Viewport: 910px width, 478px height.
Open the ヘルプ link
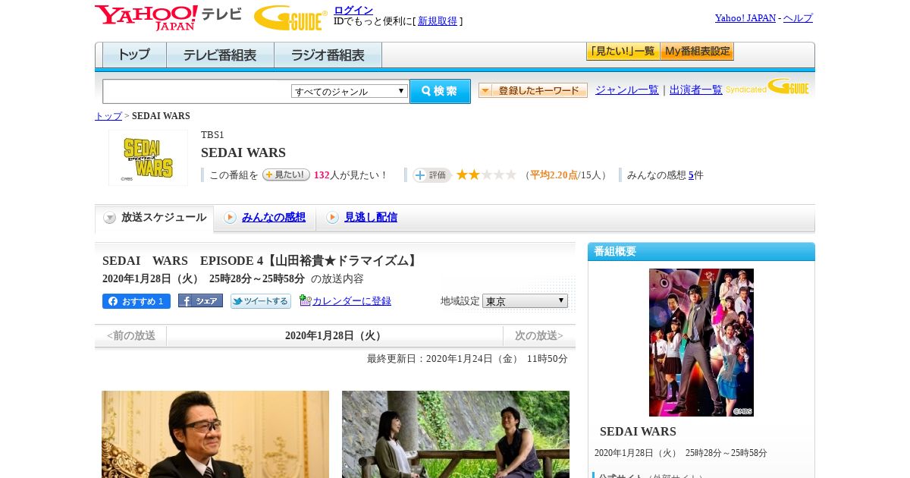[x=798, y=17]
